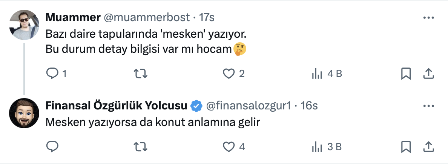The height and width of the screenshot is (166, 448).
Task: View analytics of Finansal Özgürlük Yolcusu's reply
Action: tap(317, 146)
